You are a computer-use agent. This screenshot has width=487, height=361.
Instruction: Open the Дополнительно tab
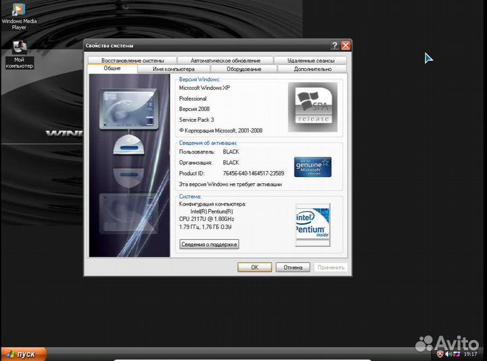(x=312, y=69)
